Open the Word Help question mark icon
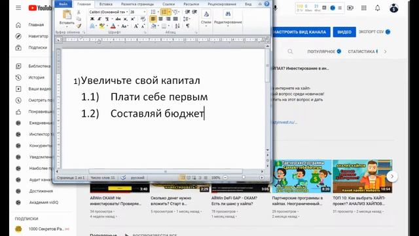 [266, 4]
